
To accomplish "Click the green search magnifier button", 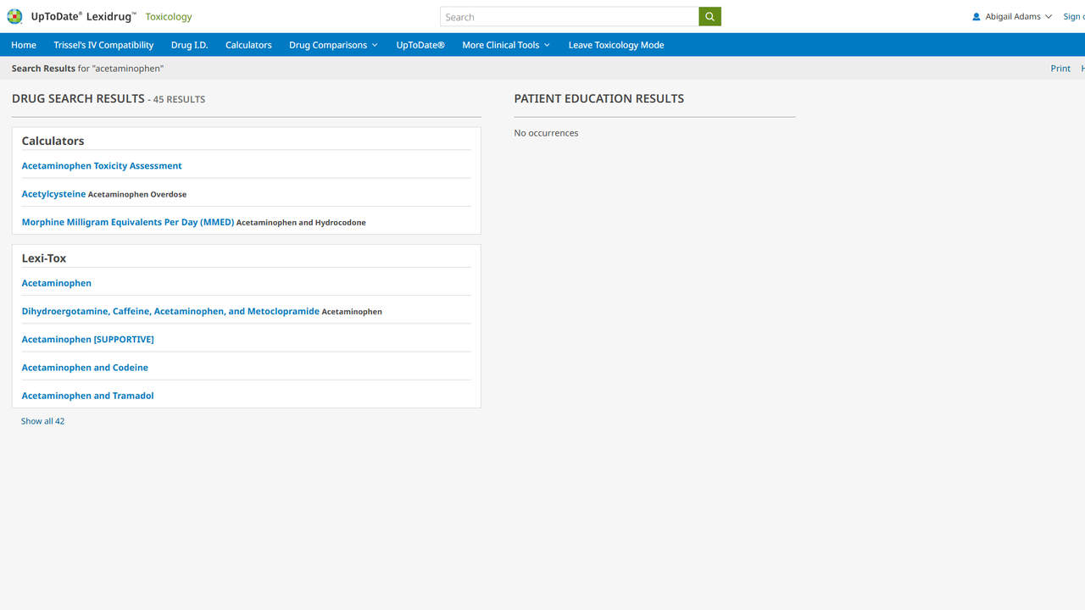I will (709, 17).
